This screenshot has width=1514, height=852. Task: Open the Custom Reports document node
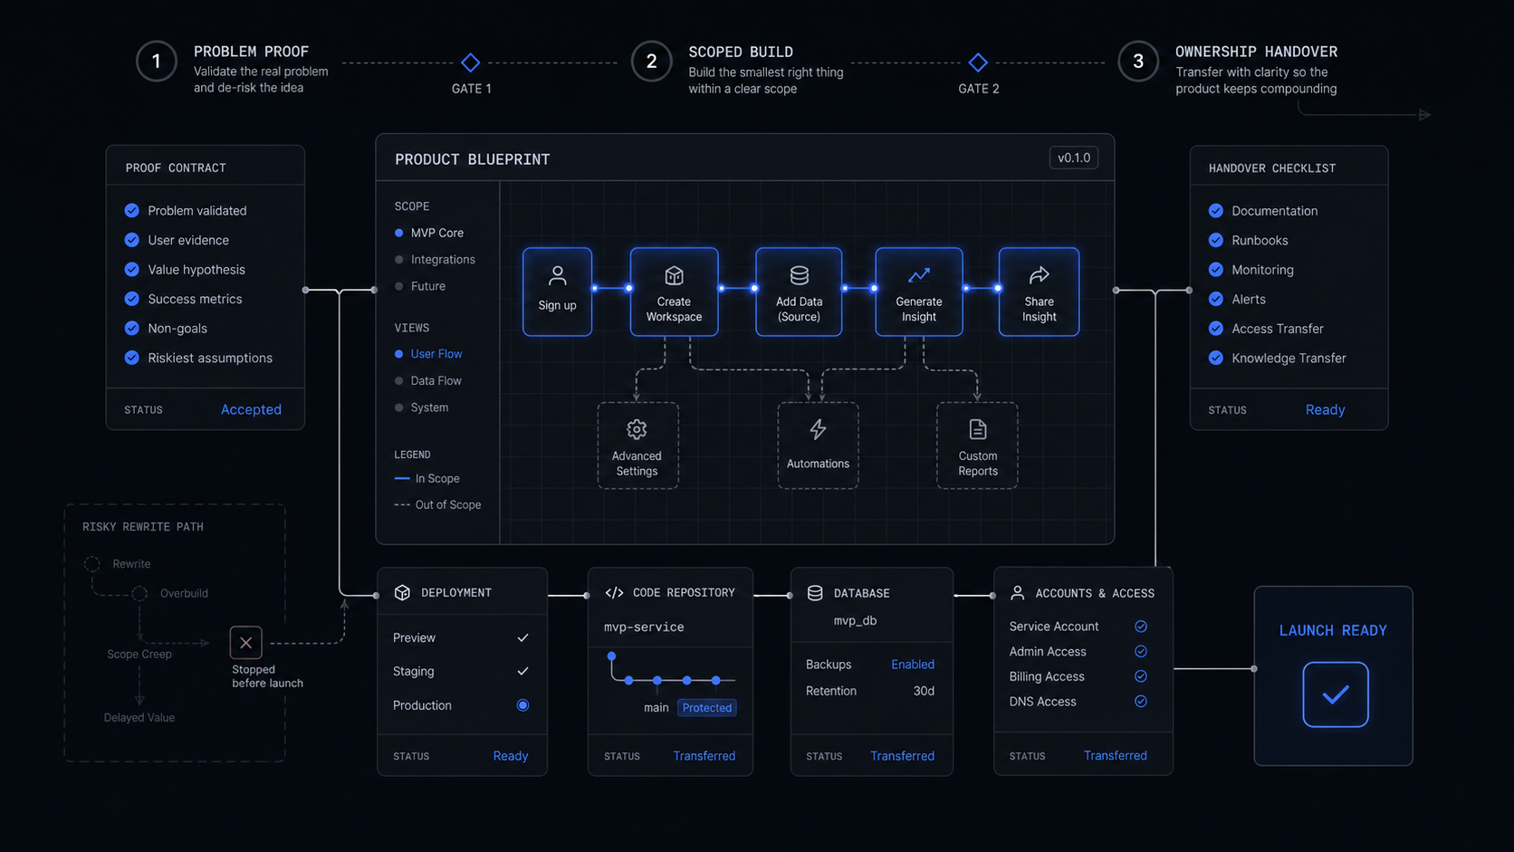[977, 445]
